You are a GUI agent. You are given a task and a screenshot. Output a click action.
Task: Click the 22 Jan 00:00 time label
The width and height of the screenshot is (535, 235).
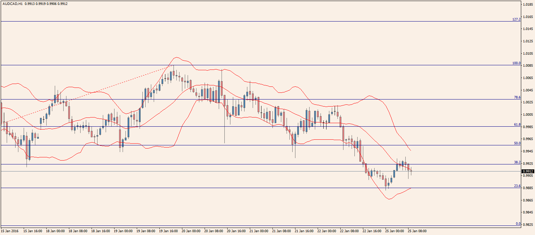pyautogui.click(x=327, y=231)
